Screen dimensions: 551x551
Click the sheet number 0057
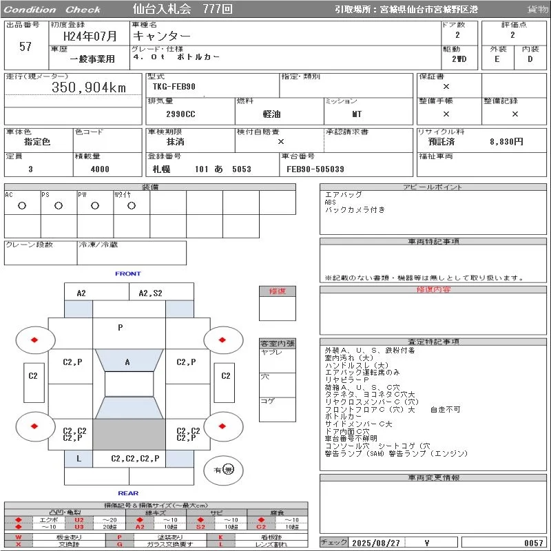click(x=534, y=543)
